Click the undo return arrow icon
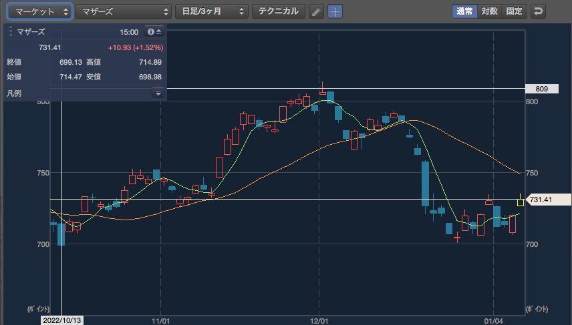 tap(538, 11)
